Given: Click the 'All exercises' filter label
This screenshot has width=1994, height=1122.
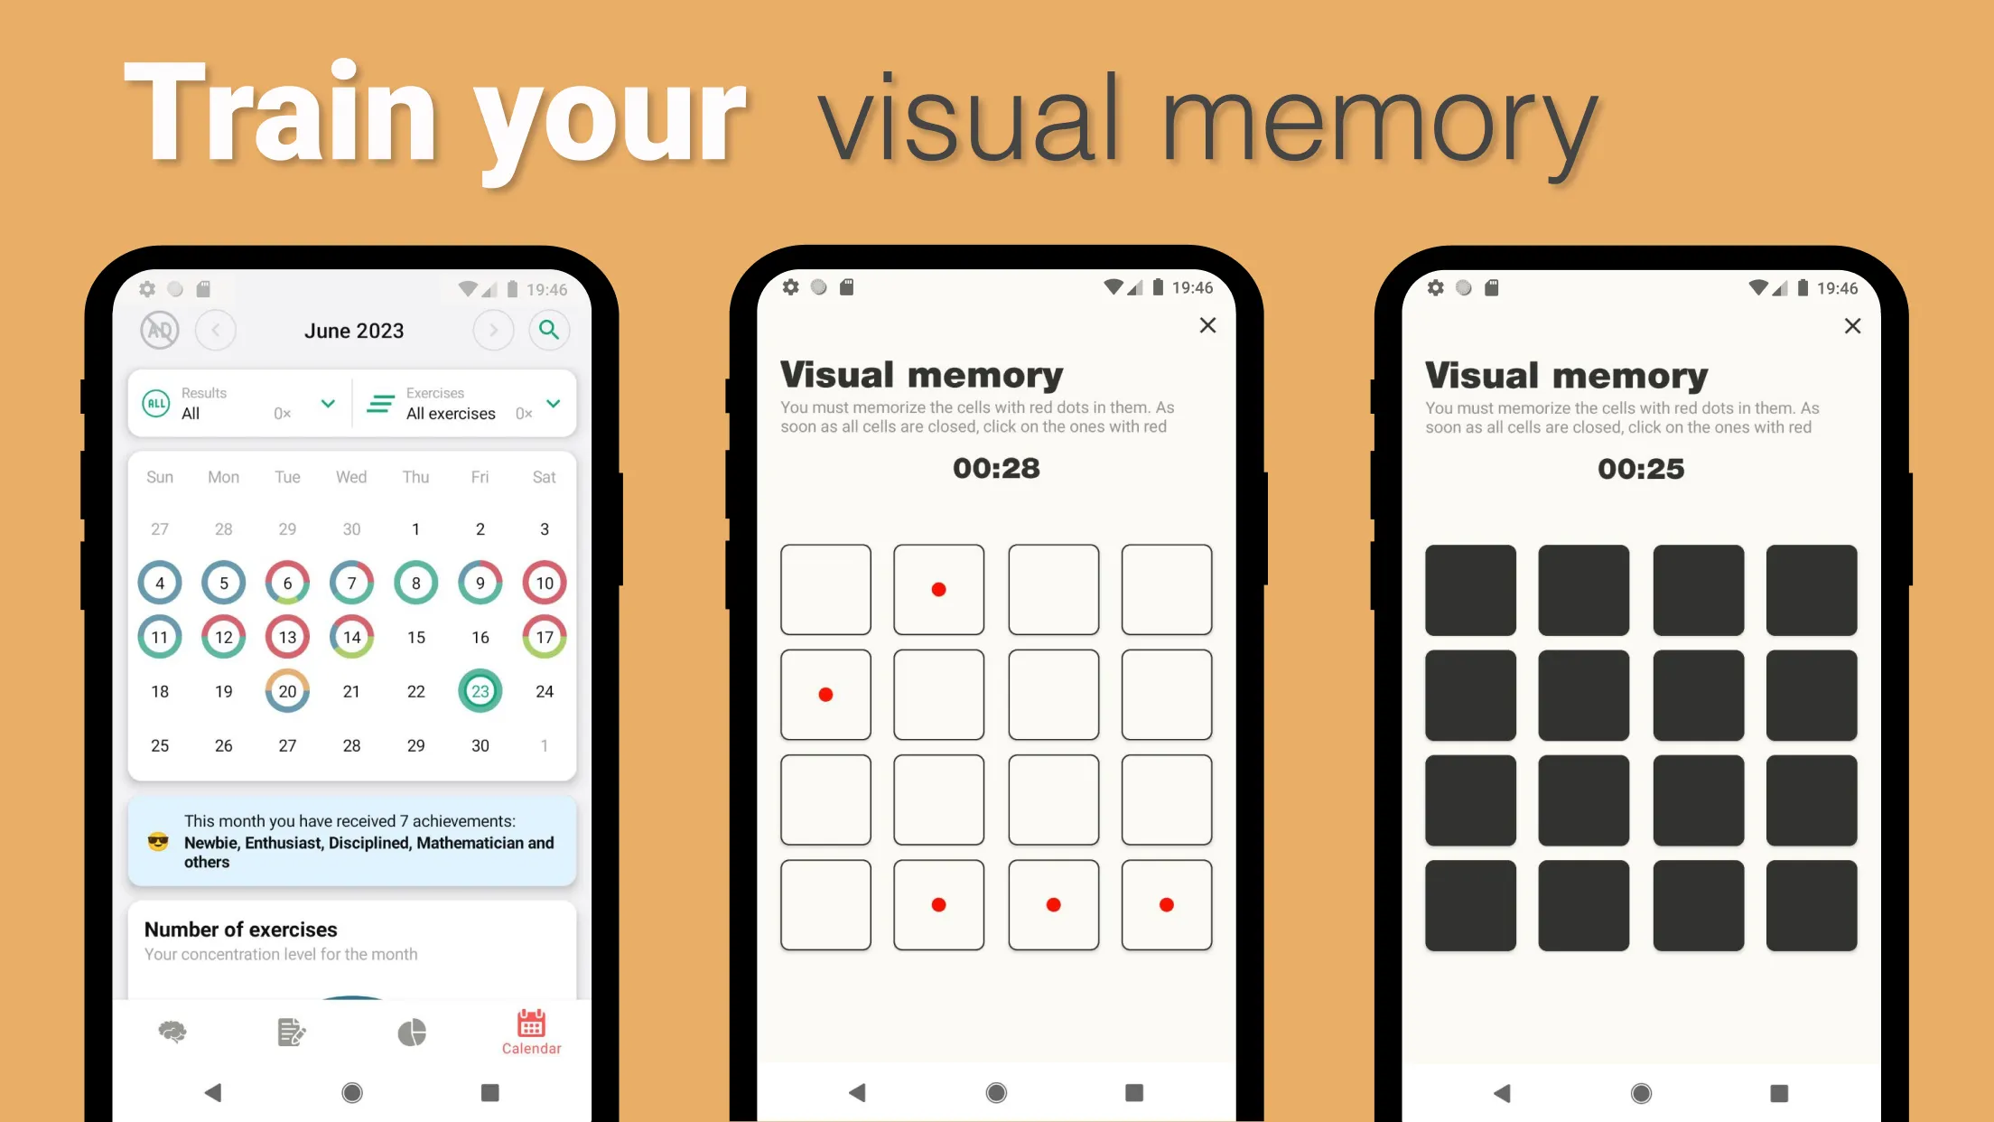Looking at the screenshot, I should tap(451, 414).
